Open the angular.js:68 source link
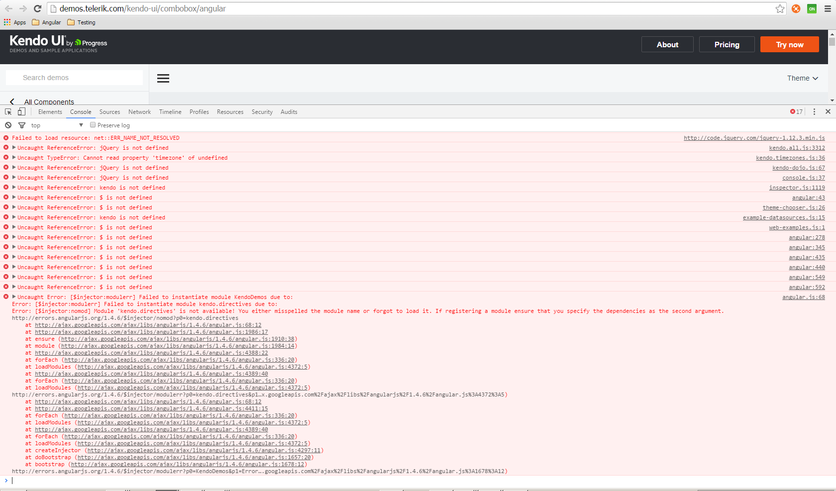The width and height of the screenshot is (836, 491). click(x=804, y=297)
